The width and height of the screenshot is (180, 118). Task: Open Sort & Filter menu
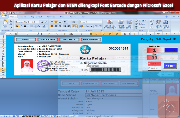tap(158, 24)
